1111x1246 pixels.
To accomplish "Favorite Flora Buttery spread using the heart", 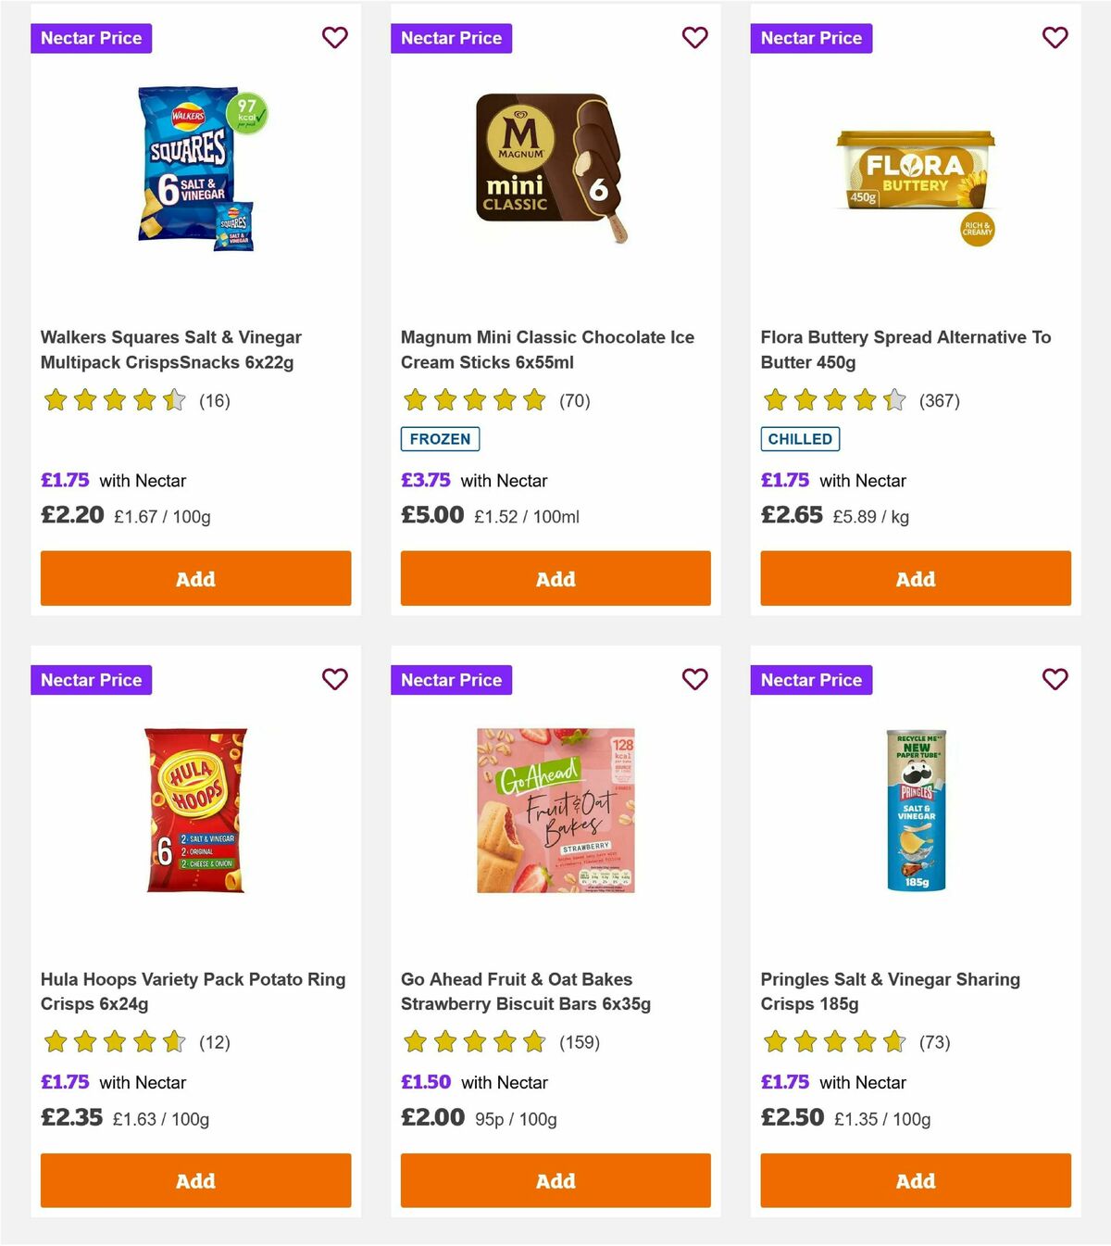I will [1054, 38].
